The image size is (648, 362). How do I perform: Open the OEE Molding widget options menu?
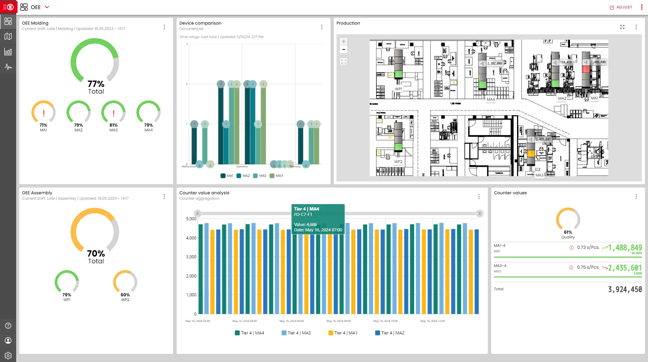coord(164,27)
